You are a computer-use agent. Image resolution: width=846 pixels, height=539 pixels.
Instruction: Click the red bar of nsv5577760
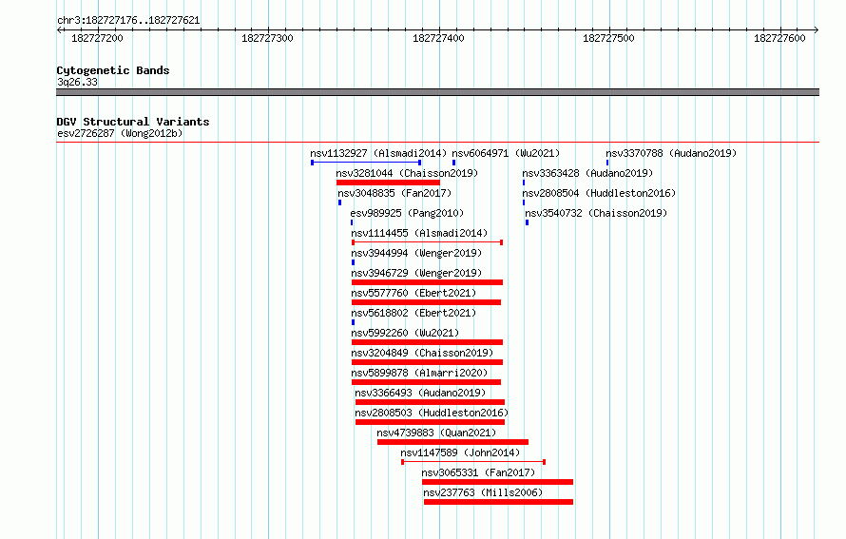[426, 302]
